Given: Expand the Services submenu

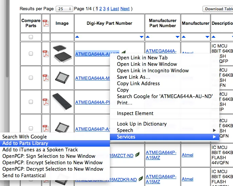Looking at the screenshot, I should pyautogui.click(x=164, y=137).
